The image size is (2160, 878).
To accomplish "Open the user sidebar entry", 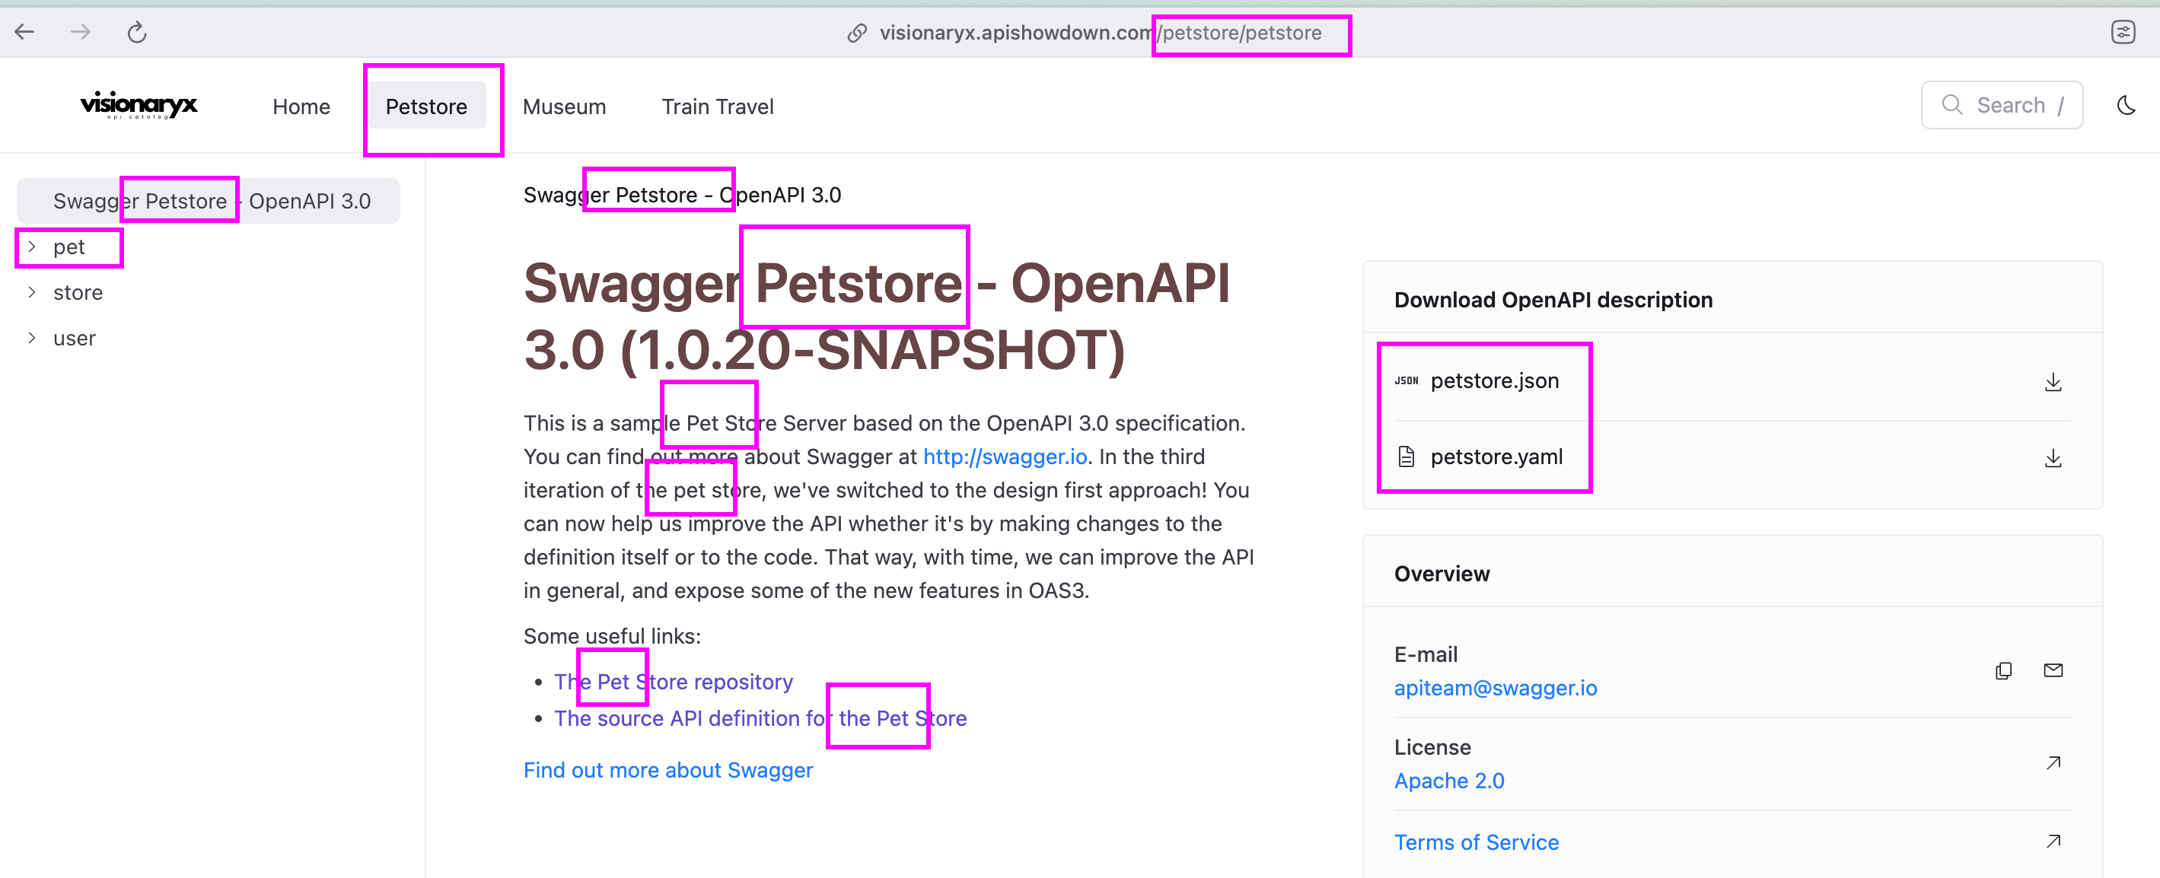I will pyautogui.click(x=75, y=338).
